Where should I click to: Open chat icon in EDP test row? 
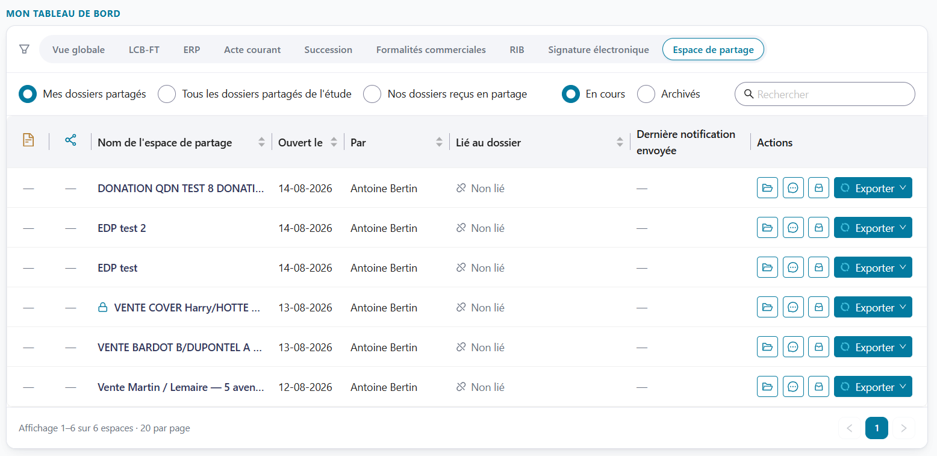[793, 267]
